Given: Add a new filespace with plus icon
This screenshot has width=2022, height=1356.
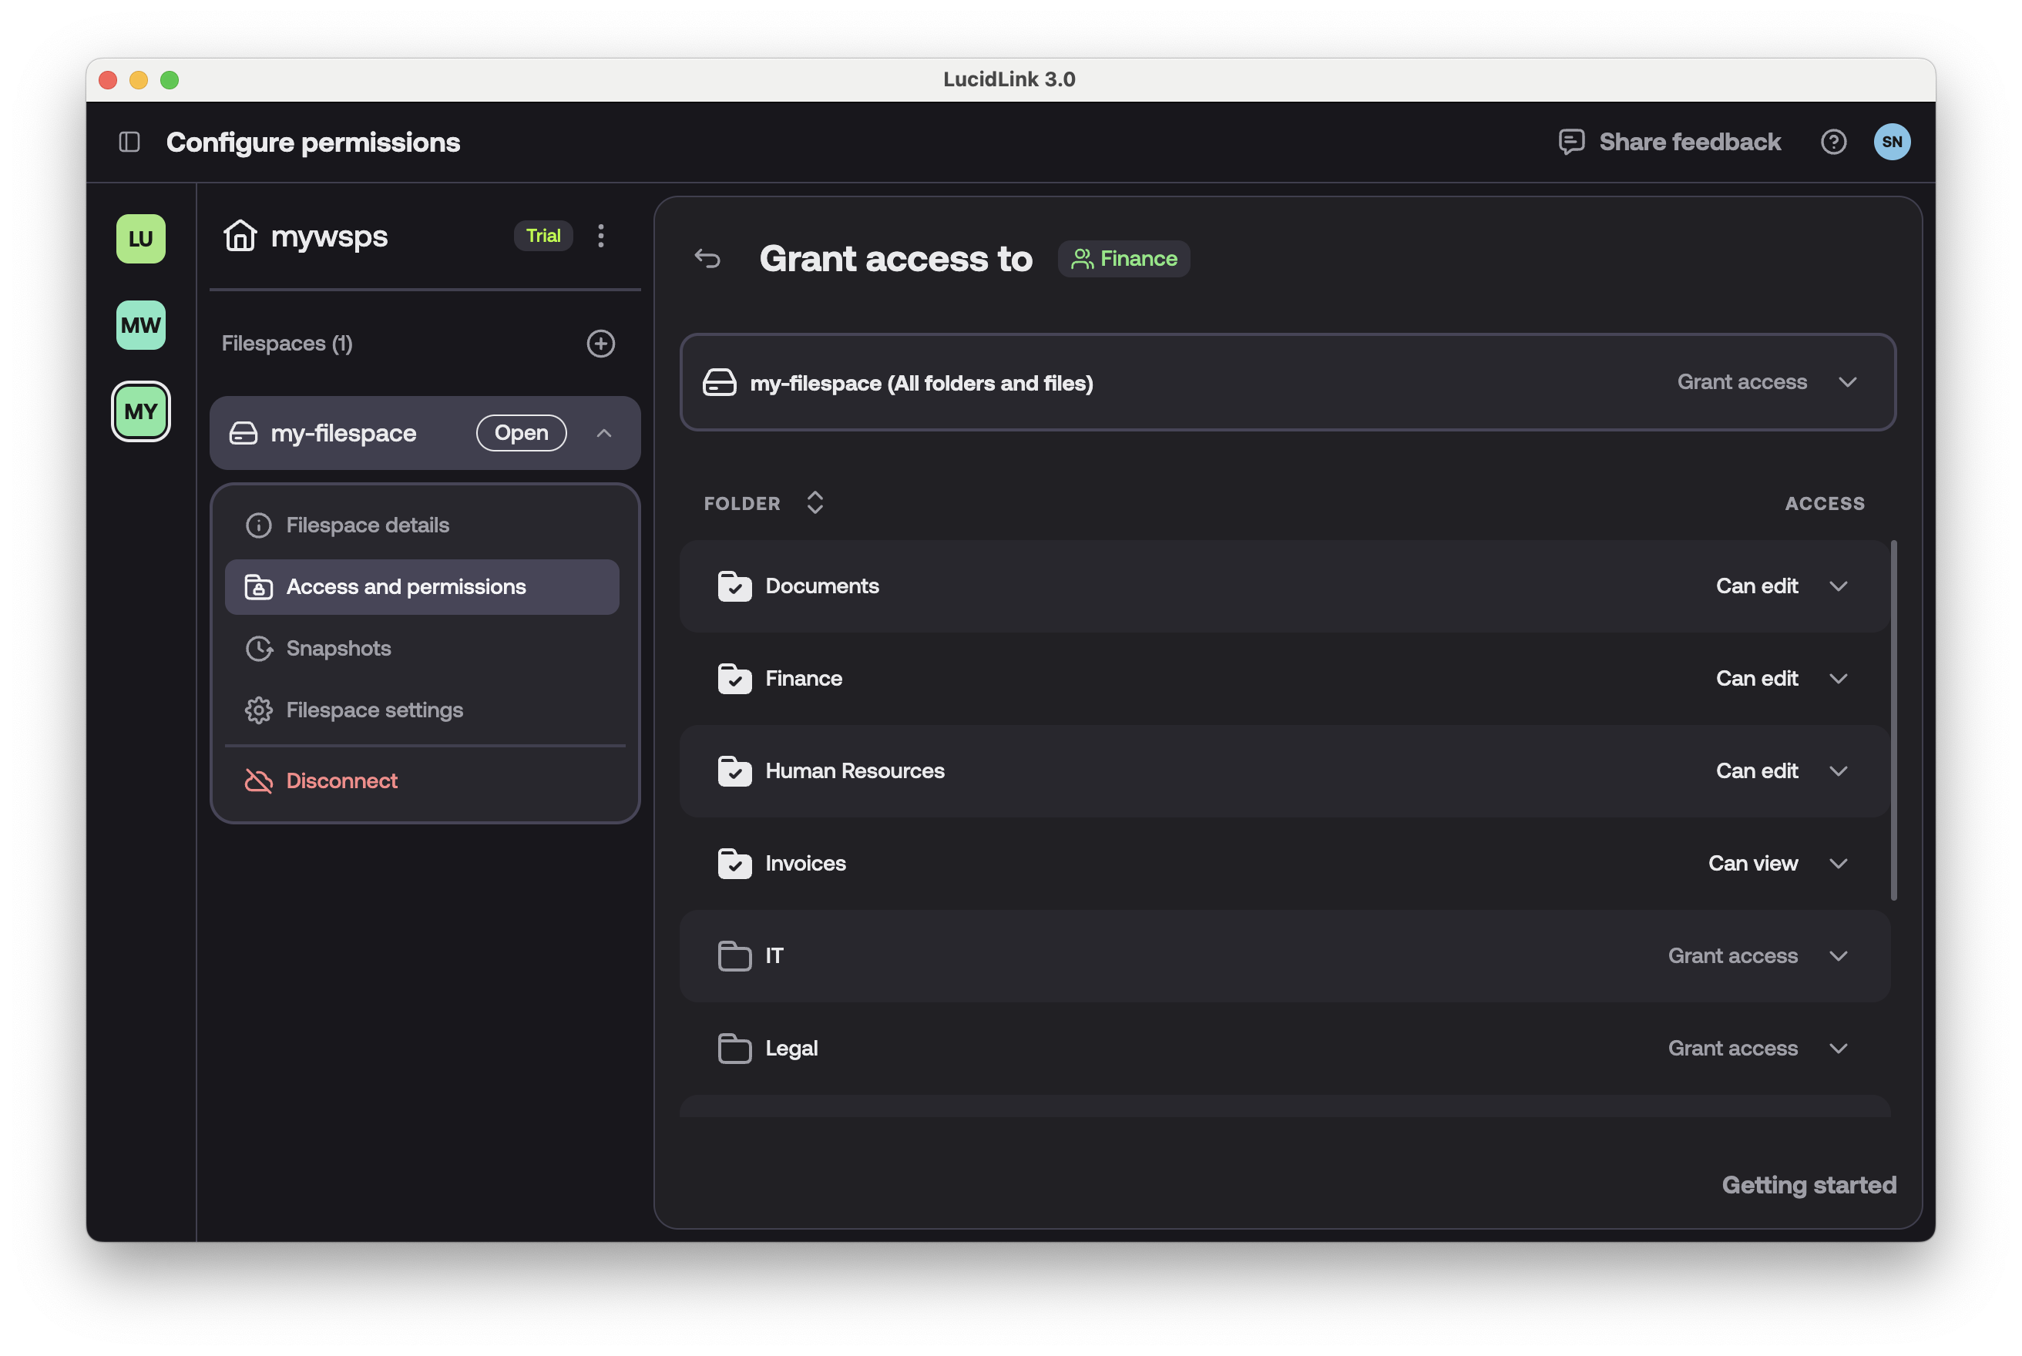Looking at the screenshot, I should click(600, 344).
